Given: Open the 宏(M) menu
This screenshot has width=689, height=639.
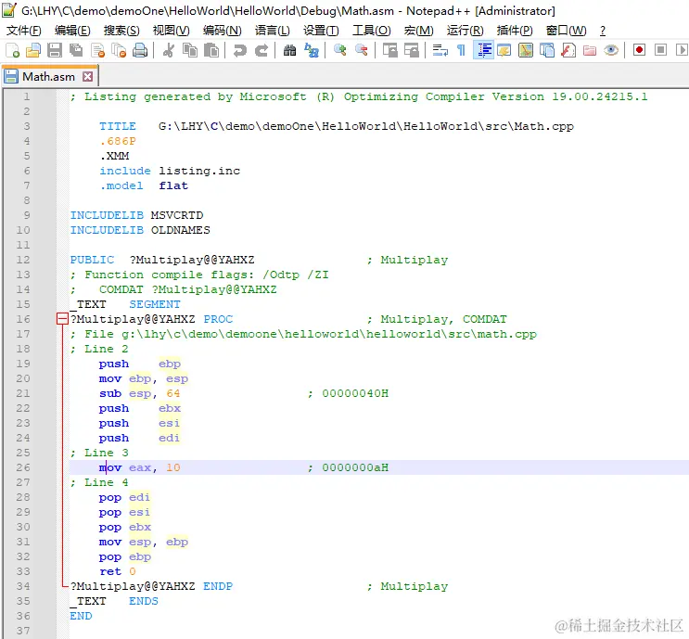Looking at the screenshot, I should tap(418, 31).
